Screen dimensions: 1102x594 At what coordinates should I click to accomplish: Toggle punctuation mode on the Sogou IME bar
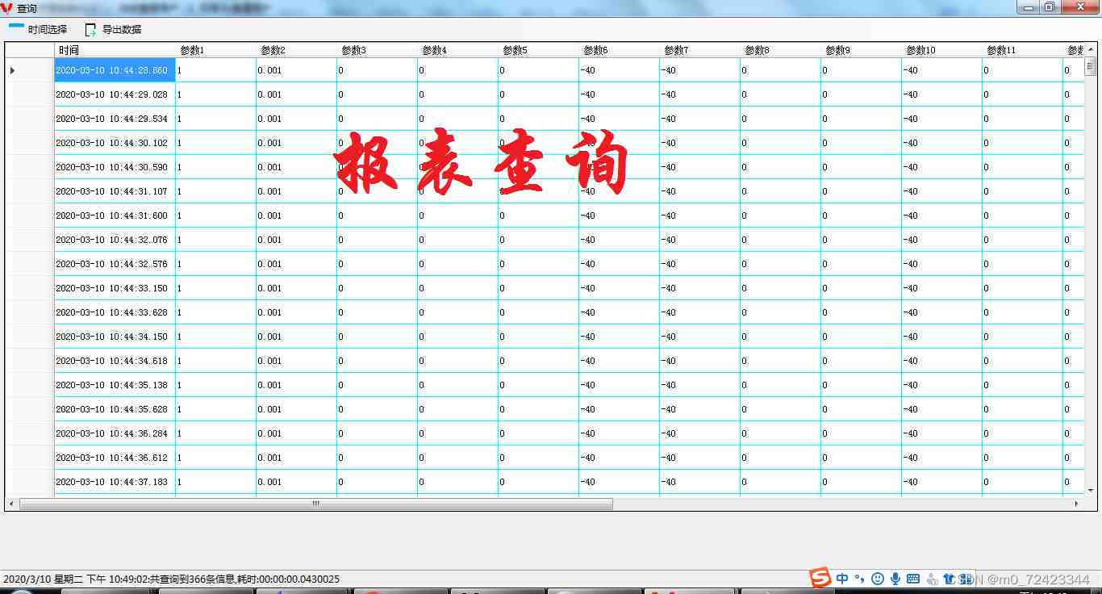pos(859,579)
